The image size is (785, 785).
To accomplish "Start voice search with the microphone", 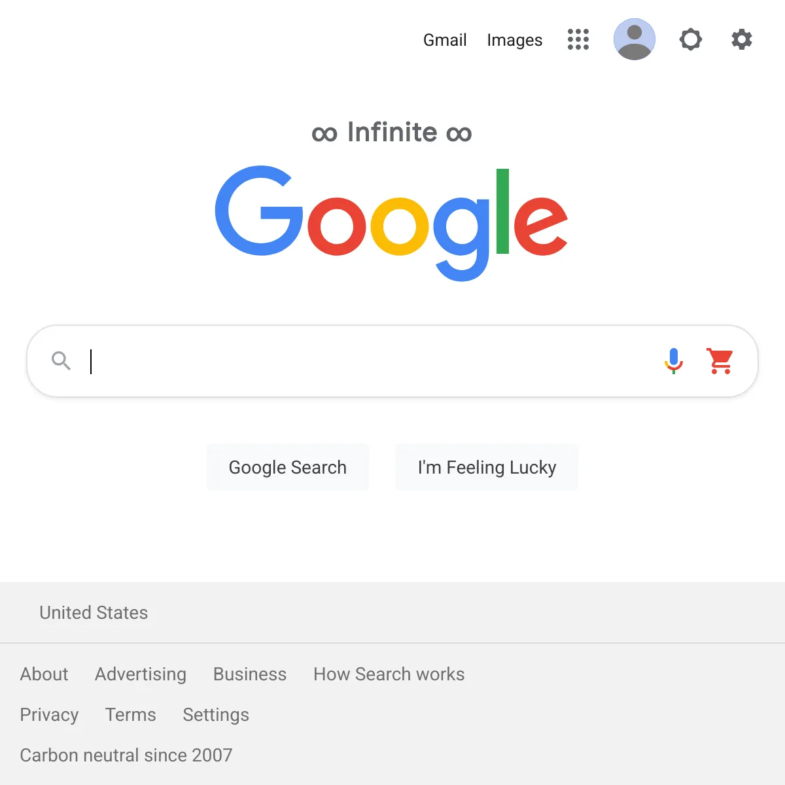I will click(673, 360).
